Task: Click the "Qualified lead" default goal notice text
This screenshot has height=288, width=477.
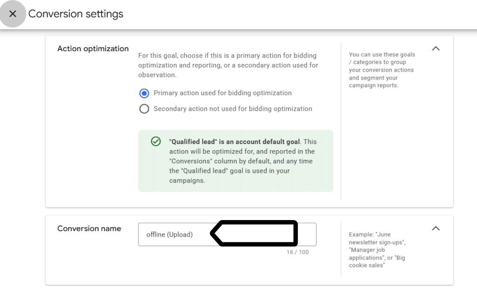Action: [243, 161]
